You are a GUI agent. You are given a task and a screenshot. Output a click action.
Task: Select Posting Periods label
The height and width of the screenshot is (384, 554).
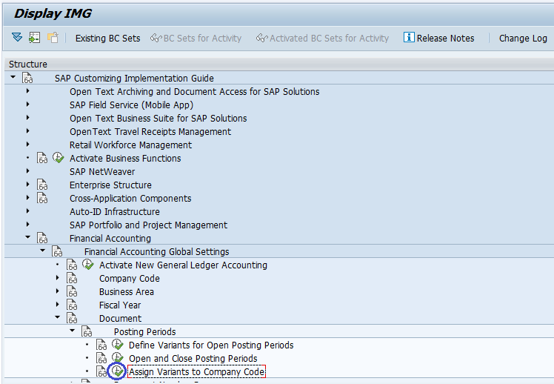tap(144, 332)
